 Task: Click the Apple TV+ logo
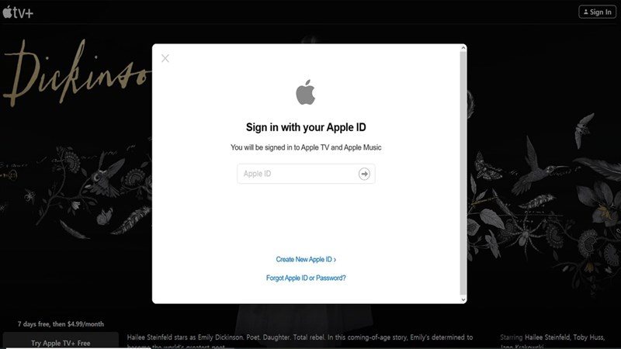click(18, 12)
